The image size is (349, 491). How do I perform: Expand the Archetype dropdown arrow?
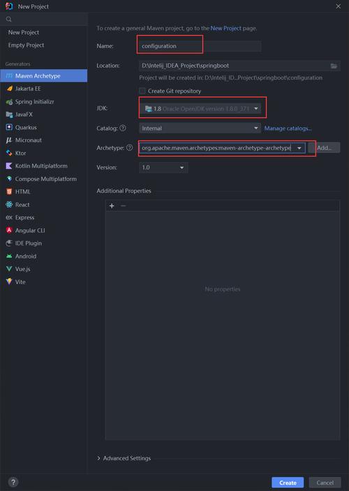(299, 148)
